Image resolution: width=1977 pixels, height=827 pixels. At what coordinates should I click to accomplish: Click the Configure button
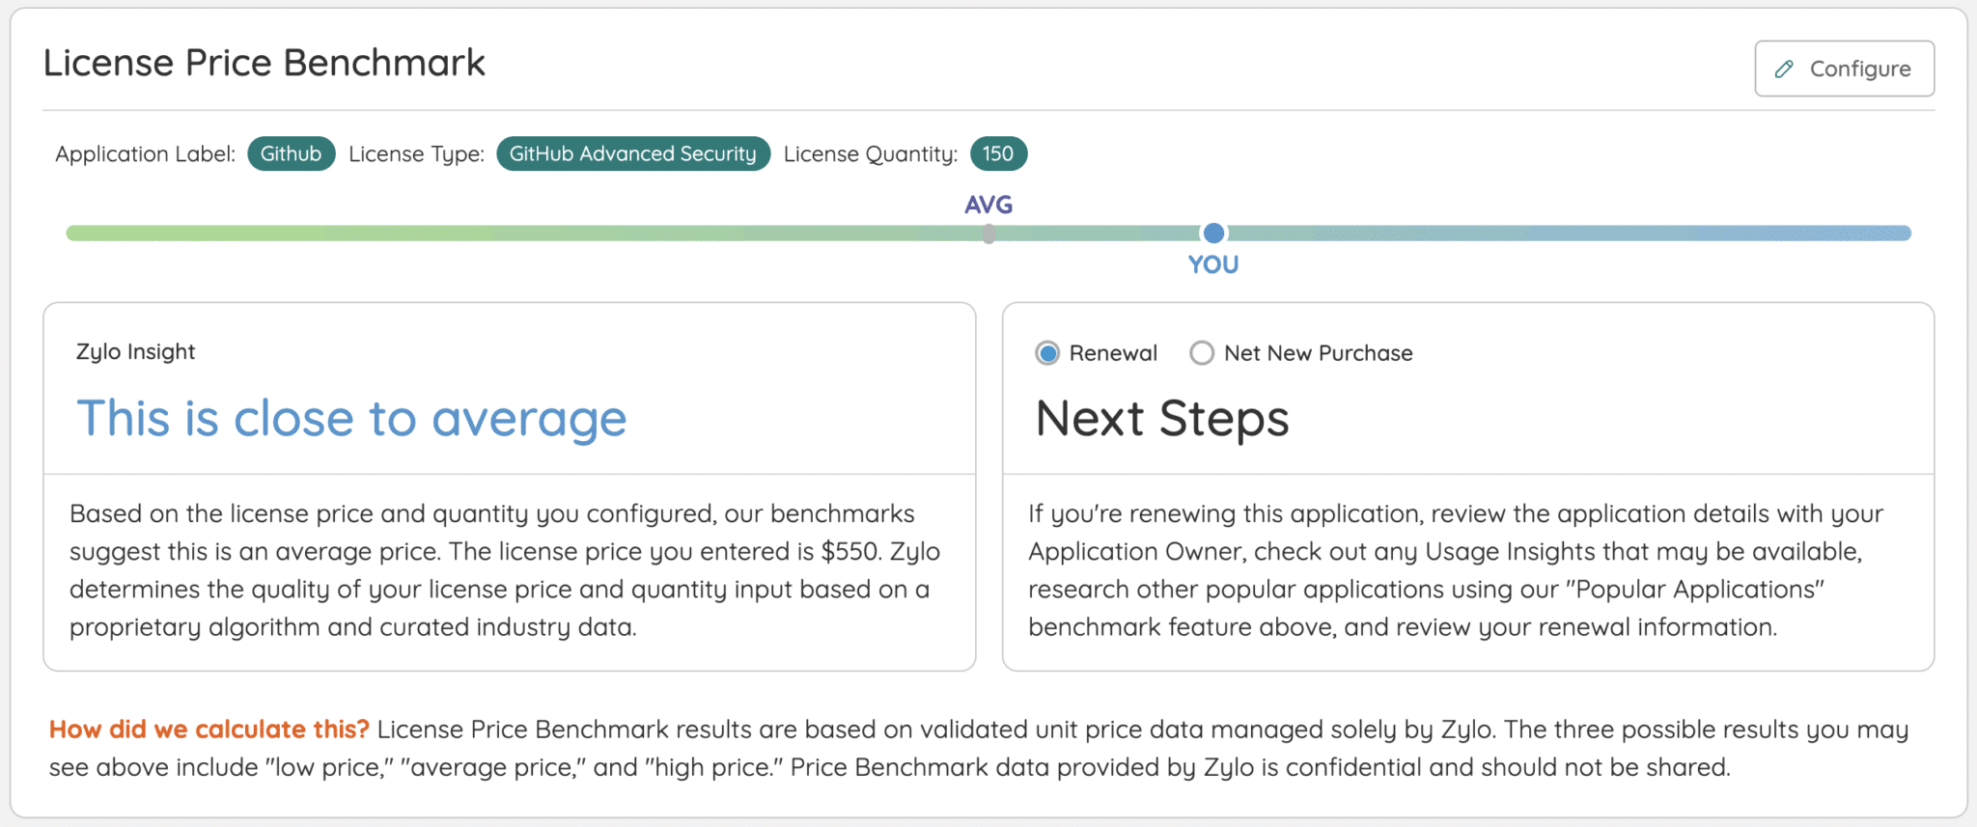1844,69
